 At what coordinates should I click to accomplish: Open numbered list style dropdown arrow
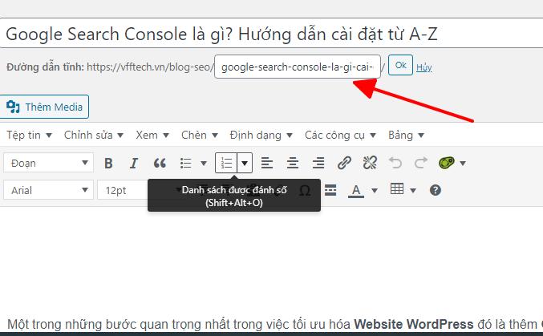click(245, 163)
